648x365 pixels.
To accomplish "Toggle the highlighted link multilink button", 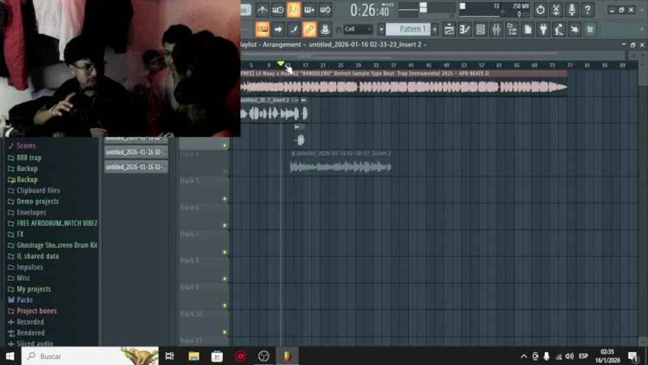I will [x=309, y=29].
